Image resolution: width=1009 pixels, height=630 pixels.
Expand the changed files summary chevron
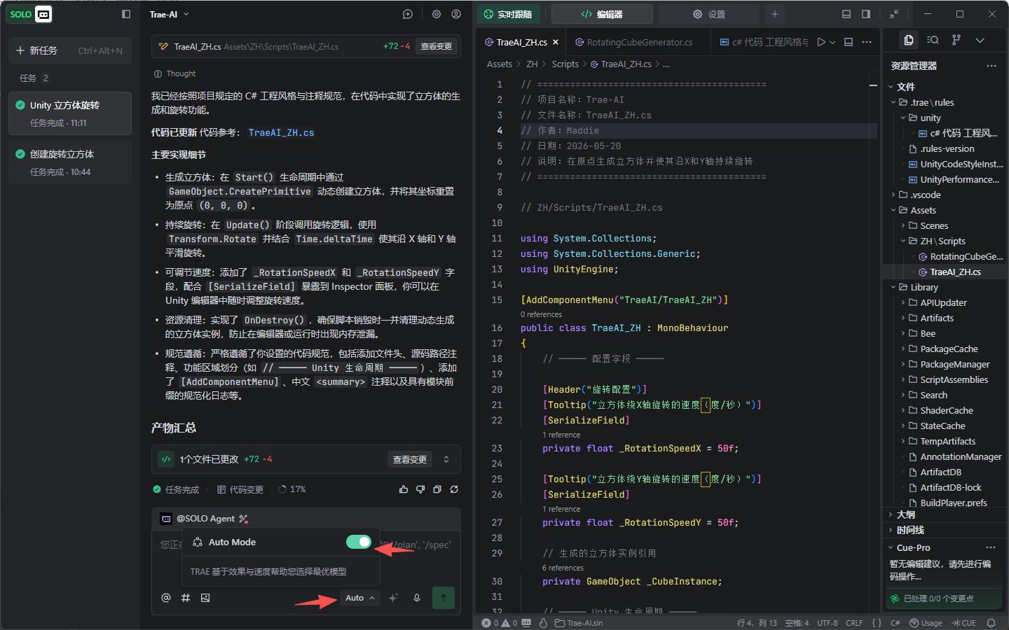pyautogui.click(x=446, y=459)
